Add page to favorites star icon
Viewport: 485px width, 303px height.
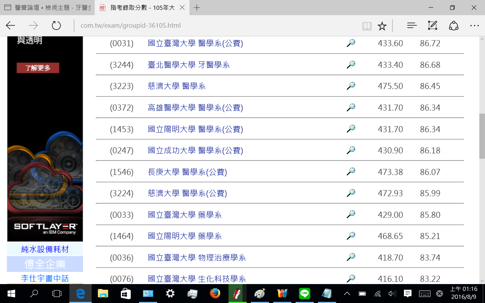[382, 26]
